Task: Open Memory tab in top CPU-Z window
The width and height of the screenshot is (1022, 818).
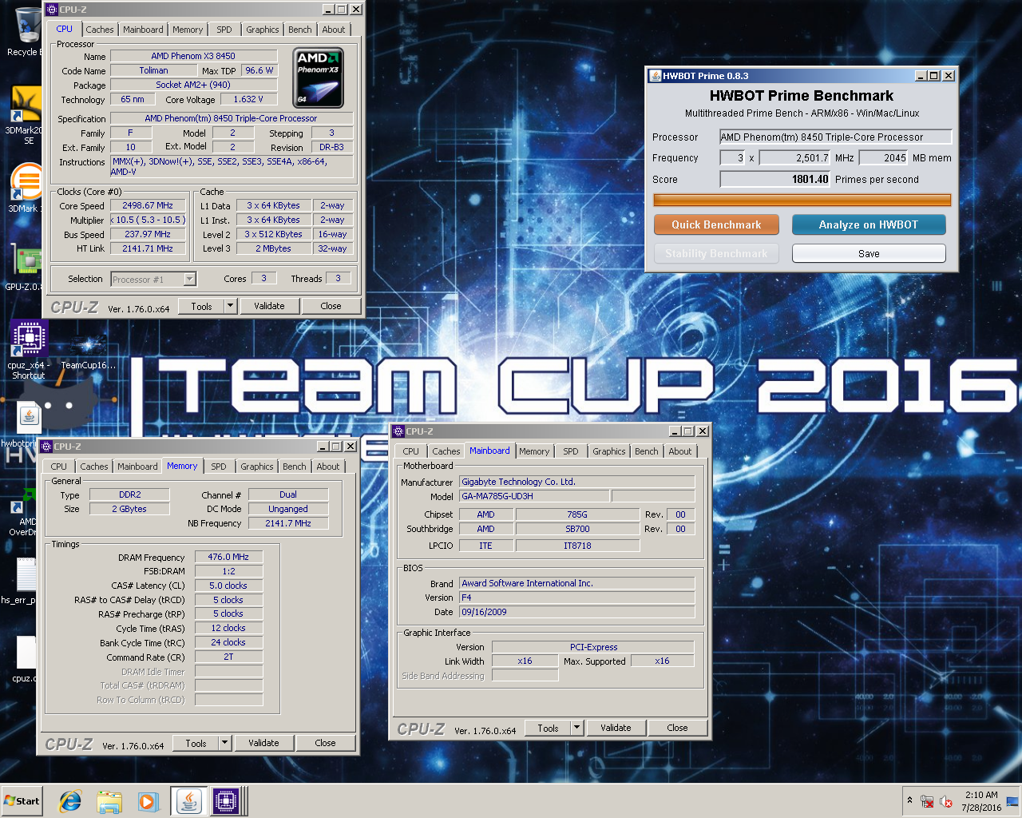Action: pyautogui.click(x=188, y=30)
